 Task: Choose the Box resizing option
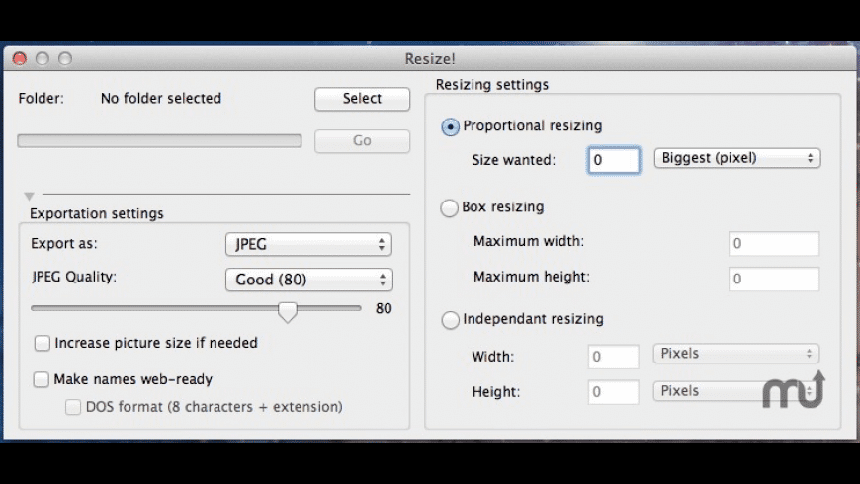tap(451, 208)
